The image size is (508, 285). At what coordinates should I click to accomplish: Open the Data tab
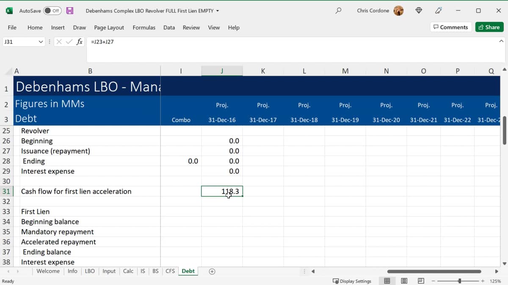tap(169, 27)
